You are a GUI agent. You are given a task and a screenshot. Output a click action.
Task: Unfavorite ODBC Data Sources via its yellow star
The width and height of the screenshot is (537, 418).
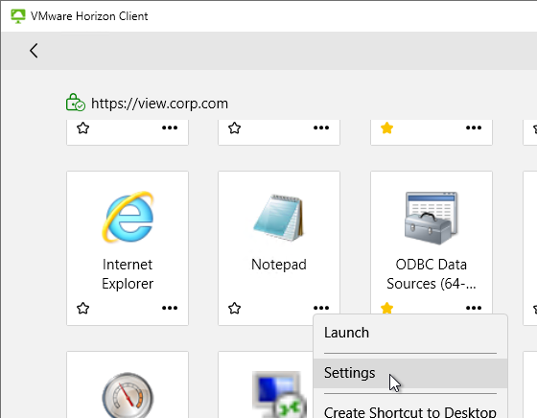[386, 308]
